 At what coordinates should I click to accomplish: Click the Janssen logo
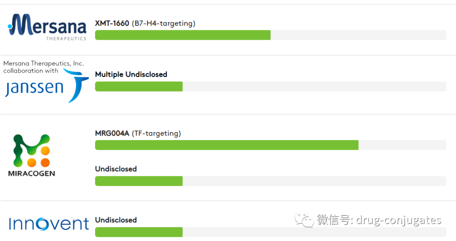pyautogui.click(x=46, y=86)
